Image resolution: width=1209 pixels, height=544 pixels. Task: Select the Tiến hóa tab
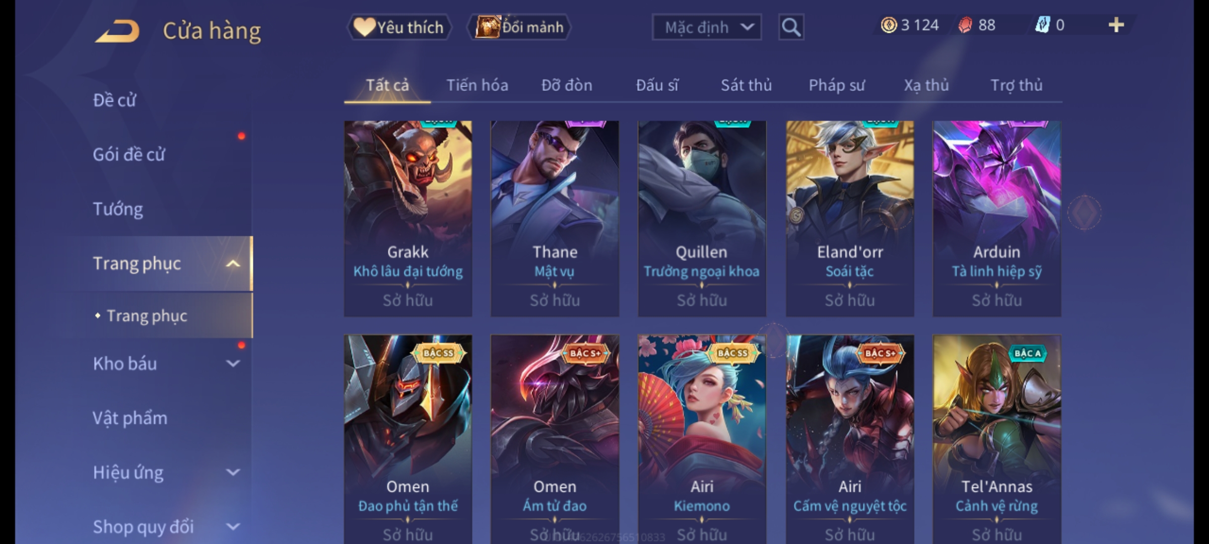(x=477, y=85)
